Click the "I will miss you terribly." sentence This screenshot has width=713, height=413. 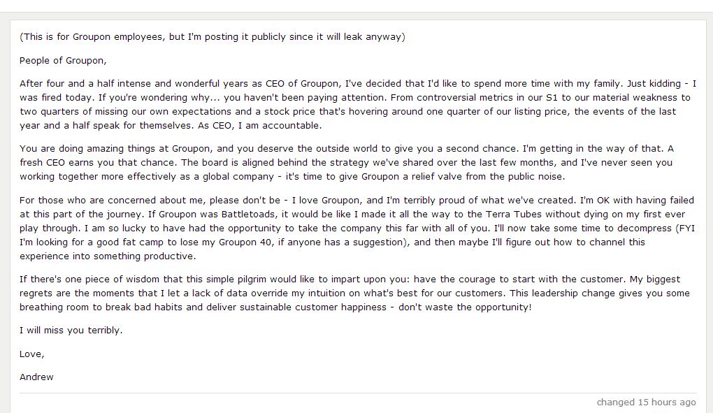pyautogui.click(x=71, y=330)
